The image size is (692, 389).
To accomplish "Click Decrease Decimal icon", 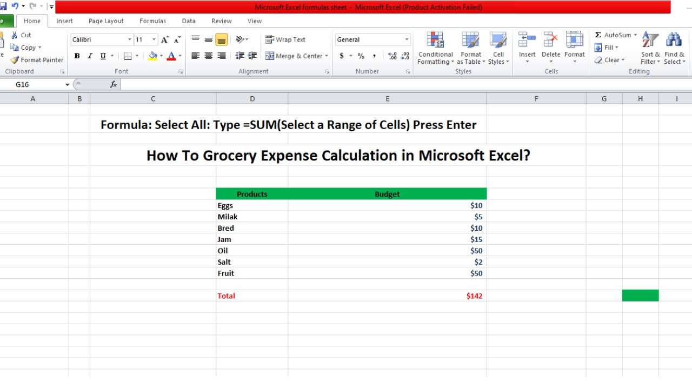I will pyautogui.click(x=405, y=56).
